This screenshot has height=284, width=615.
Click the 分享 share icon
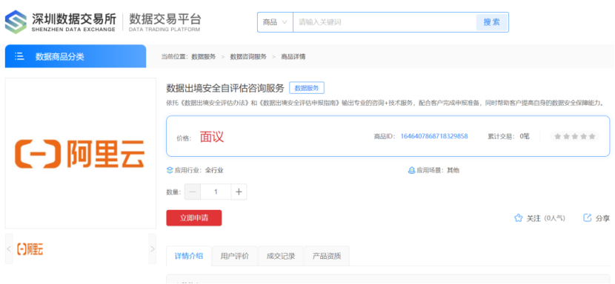point(587,217)
